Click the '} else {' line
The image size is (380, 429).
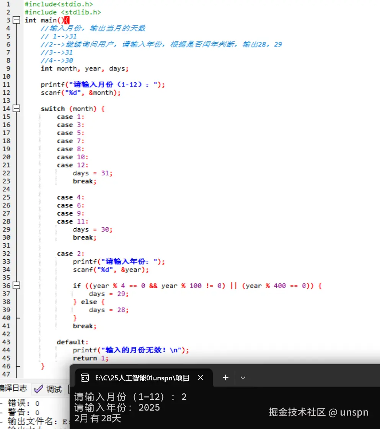[x=88, y=302]
